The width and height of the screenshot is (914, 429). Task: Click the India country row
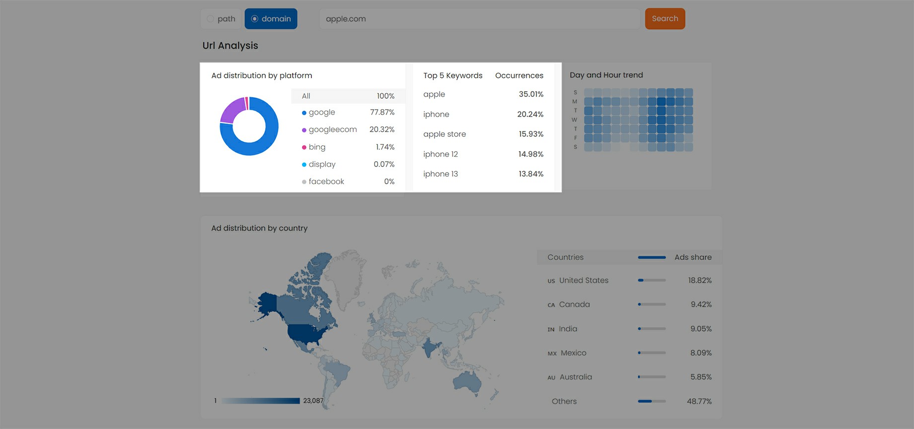(x=629, y=329)
